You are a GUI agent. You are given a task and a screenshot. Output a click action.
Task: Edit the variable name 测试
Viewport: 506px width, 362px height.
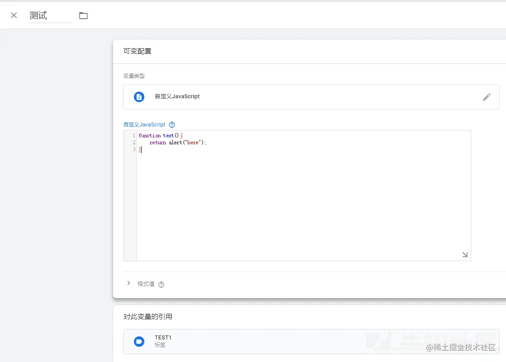[x=51, y=16]
